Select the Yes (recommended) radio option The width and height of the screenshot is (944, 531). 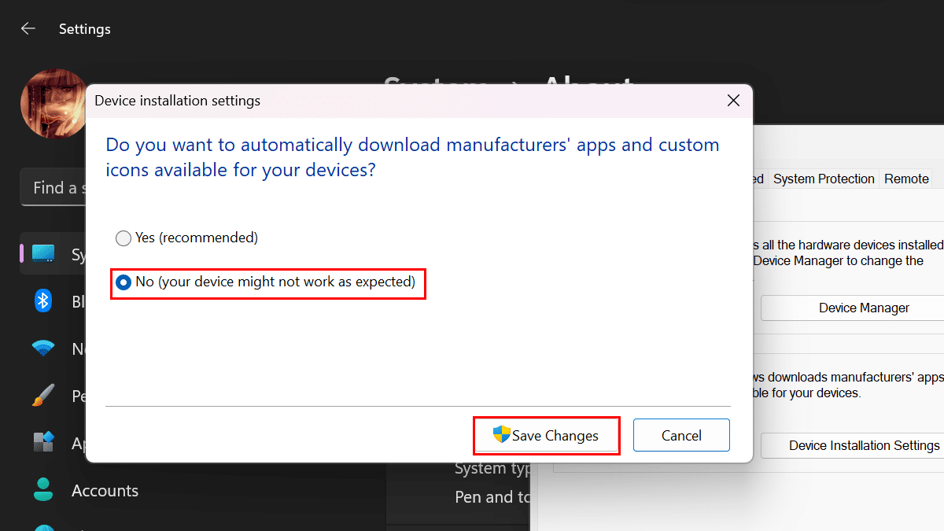[x=124, y=238]
